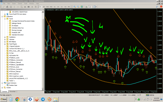Open the Snipping Tool scissors taskbar icon

click(24, 99)
